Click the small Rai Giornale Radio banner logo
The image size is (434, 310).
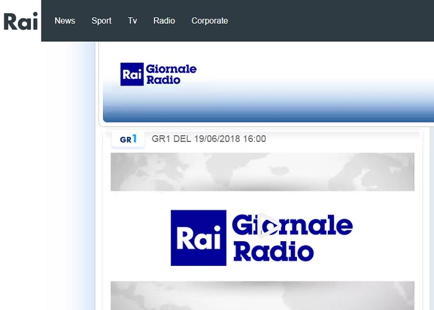[x=158, y=74]
